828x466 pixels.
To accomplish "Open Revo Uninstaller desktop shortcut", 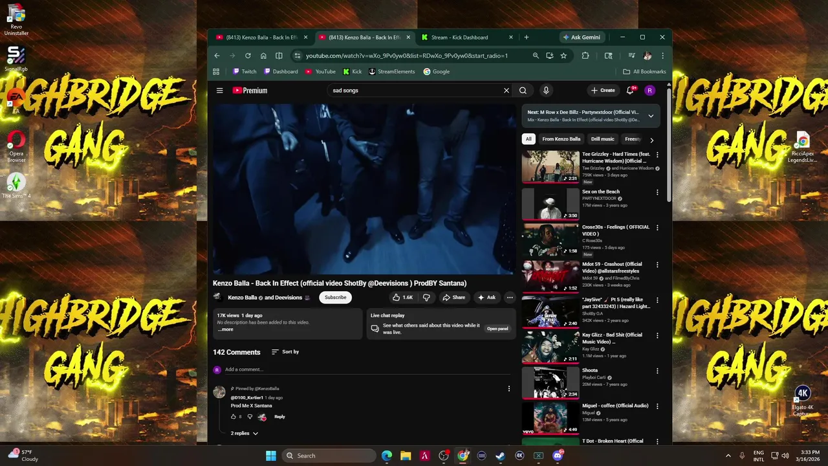I will click(16, 19).
